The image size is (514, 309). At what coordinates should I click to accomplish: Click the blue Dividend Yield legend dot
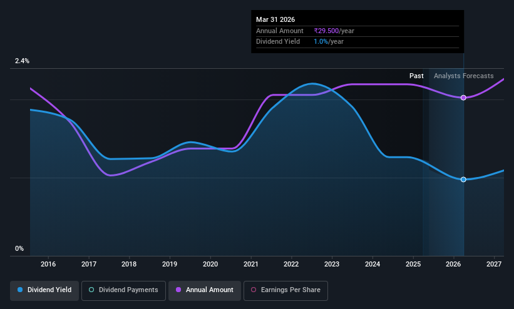click(20, 290)
